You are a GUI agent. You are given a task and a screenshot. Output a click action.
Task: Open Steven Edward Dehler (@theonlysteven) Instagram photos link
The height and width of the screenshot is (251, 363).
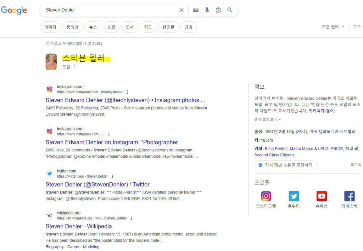[125, 100]
